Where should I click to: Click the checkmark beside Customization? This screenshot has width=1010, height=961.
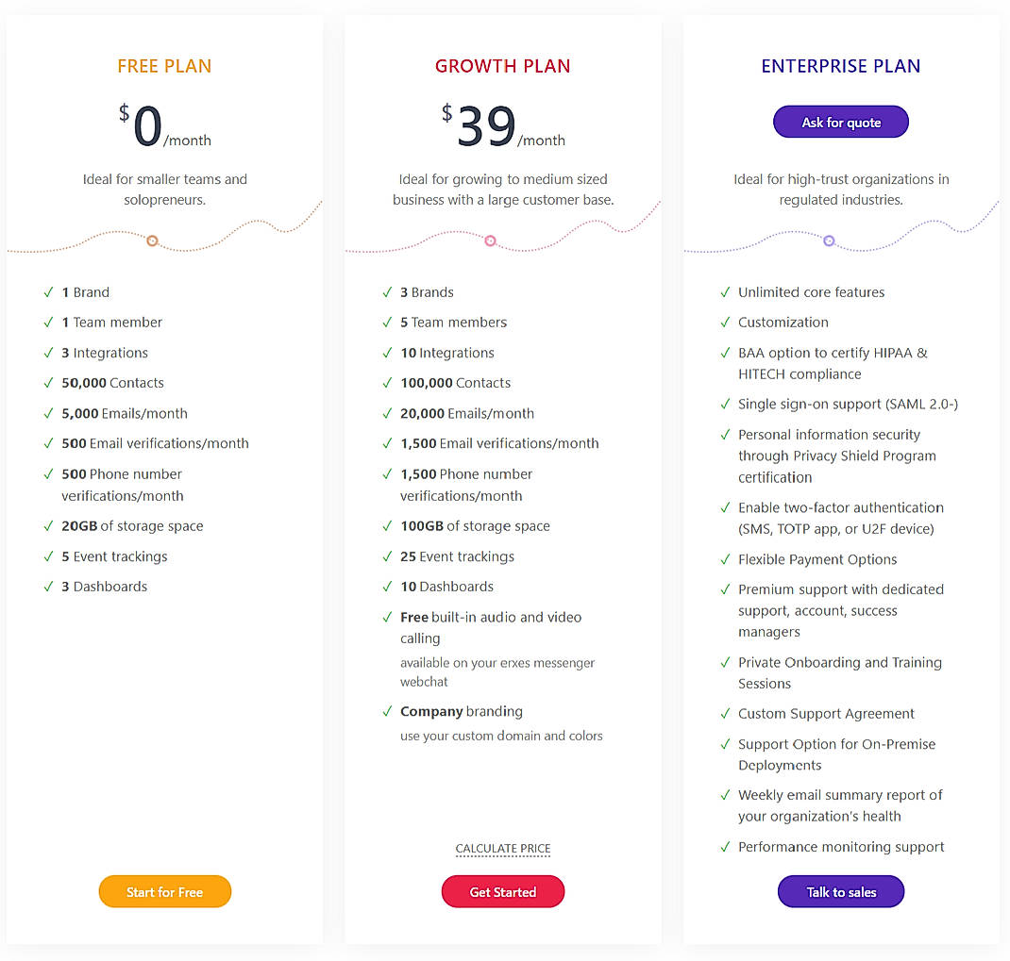(725, 323)
